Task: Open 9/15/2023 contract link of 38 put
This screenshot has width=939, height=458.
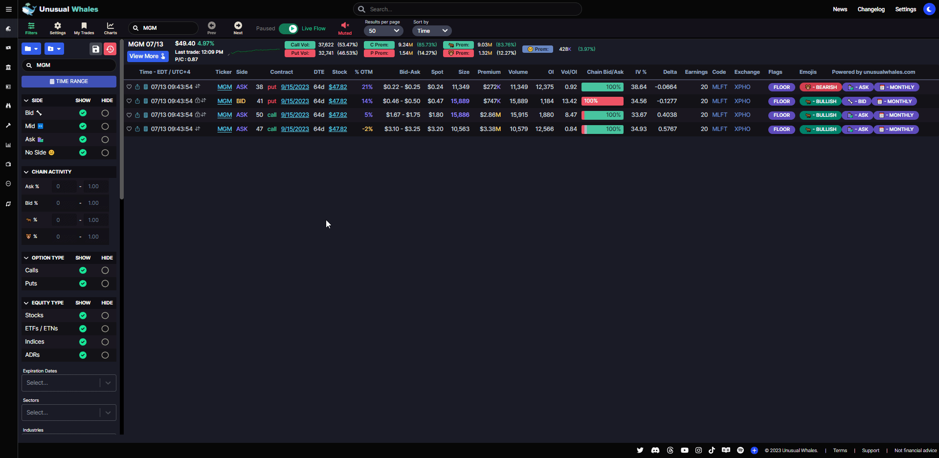Action: pyautogui.click(x=295, y=87)
